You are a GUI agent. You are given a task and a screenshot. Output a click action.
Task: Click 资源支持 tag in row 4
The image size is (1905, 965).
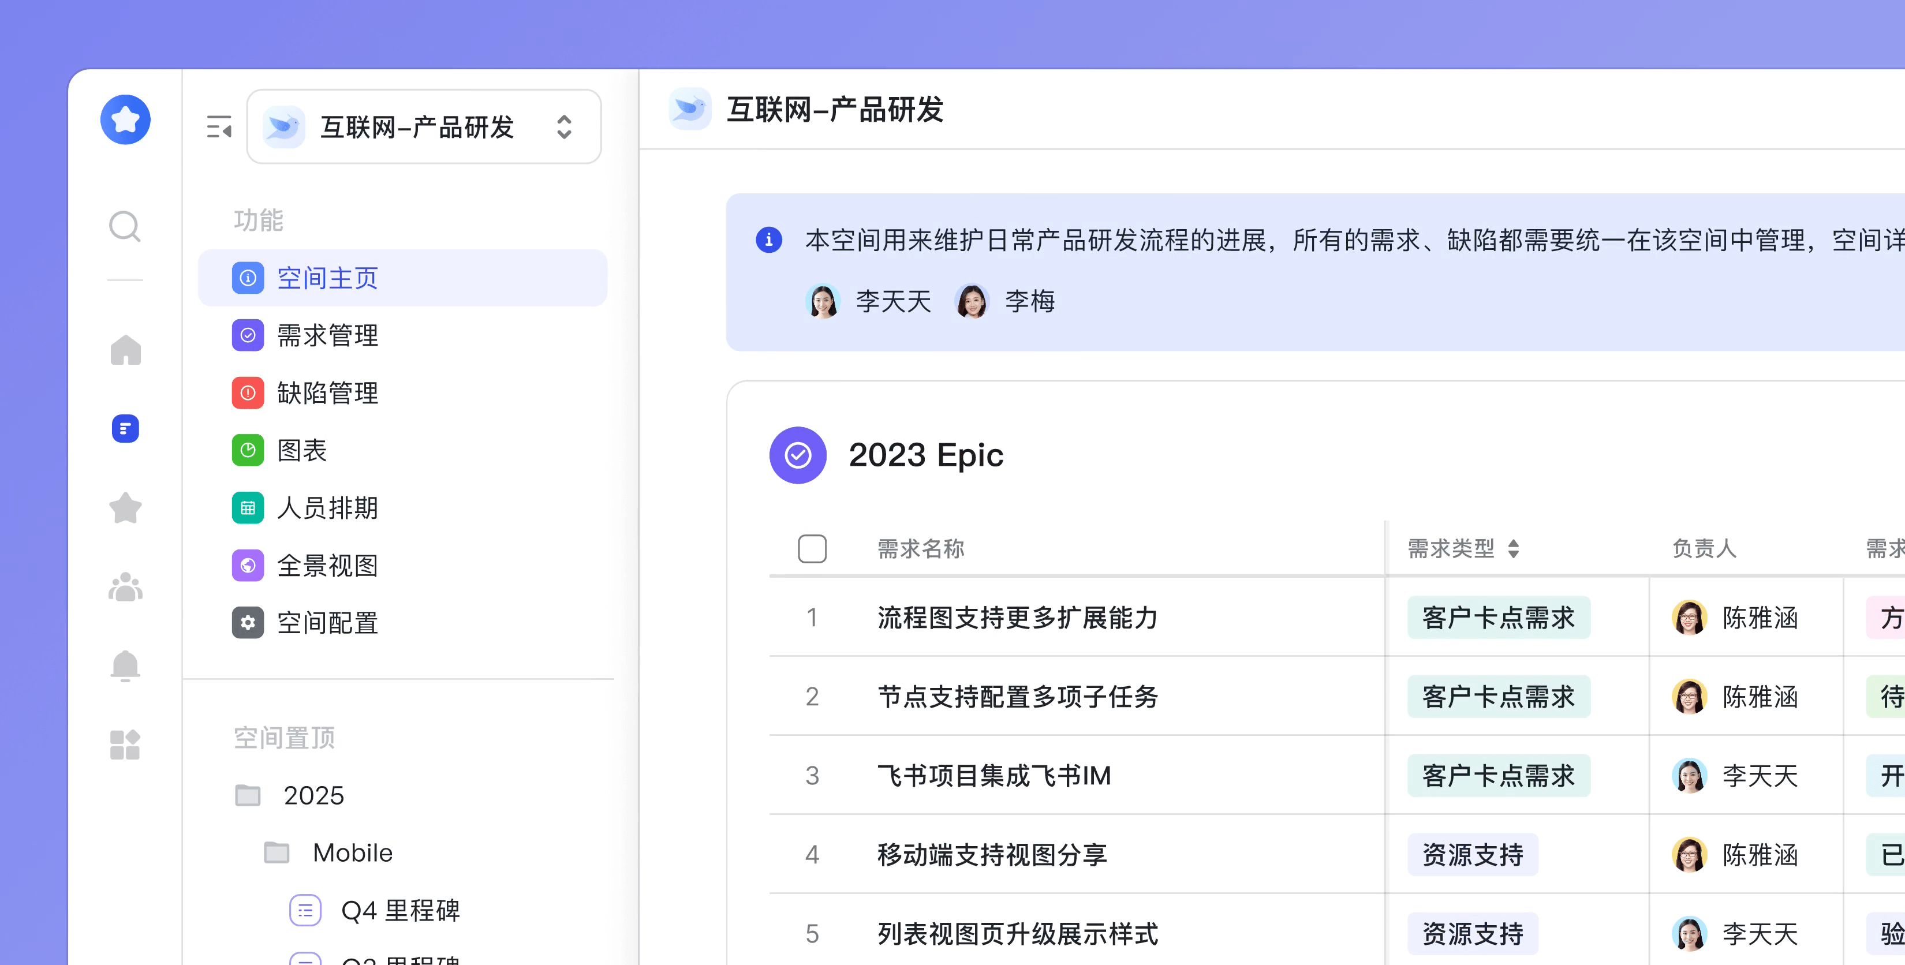pos(1473,855)
